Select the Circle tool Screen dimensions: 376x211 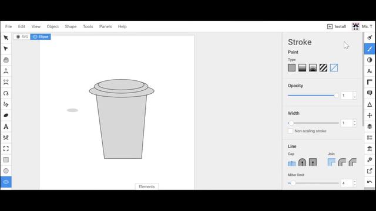click(6, 171)
